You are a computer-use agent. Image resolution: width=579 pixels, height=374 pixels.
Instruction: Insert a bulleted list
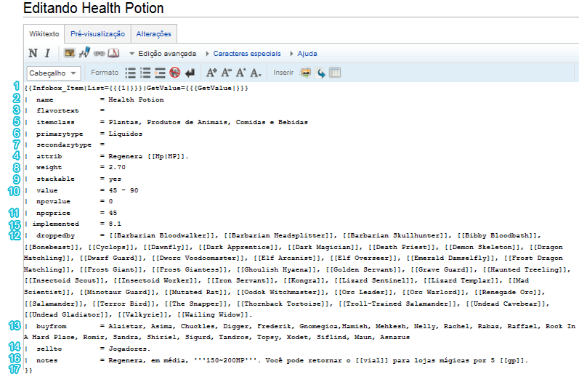point(131,73)
